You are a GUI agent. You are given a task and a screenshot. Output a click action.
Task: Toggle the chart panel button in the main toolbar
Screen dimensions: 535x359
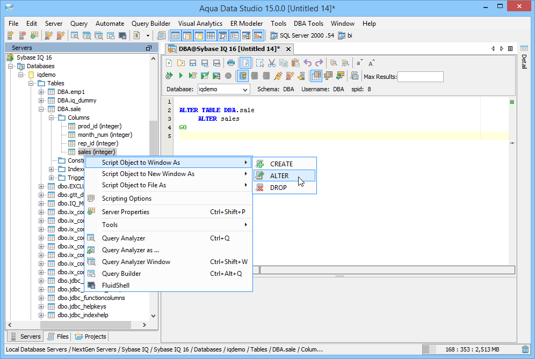click(x=258, y=35)
